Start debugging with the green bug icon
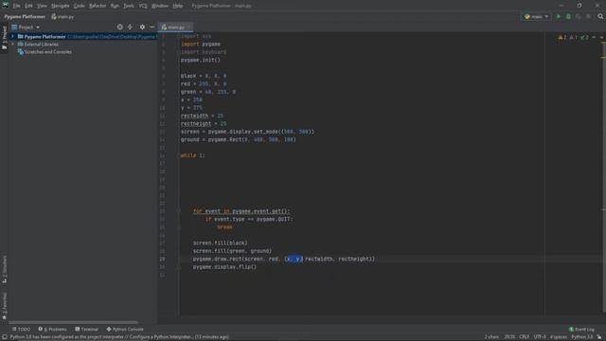The height and width of the screenshot is (341, 606). click(568, 17)
